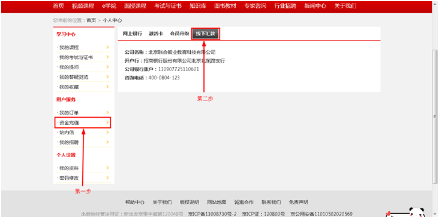Click the 个人设置 sidebar heading
The image size is (439, 218).
pos(66,155)
